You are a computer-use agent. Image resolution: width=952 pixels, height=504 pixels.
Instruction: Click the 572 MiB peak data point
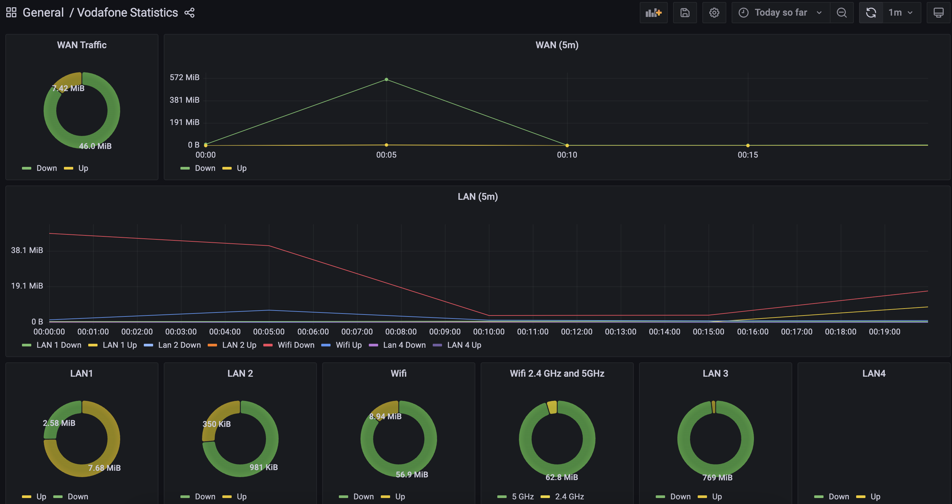click(x=386, y=79)
